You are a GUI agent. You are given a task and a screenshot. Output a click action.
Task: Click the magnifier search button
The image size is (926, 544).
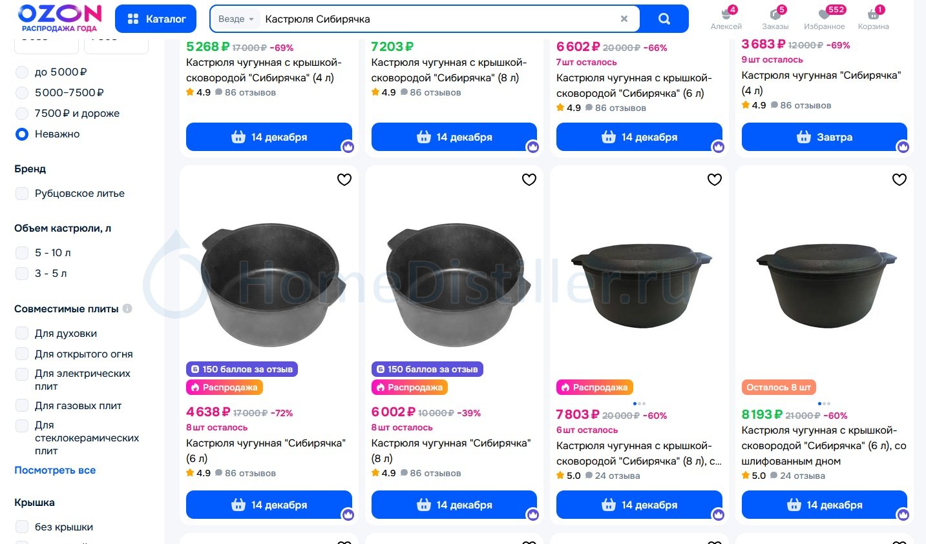point(664,19)
